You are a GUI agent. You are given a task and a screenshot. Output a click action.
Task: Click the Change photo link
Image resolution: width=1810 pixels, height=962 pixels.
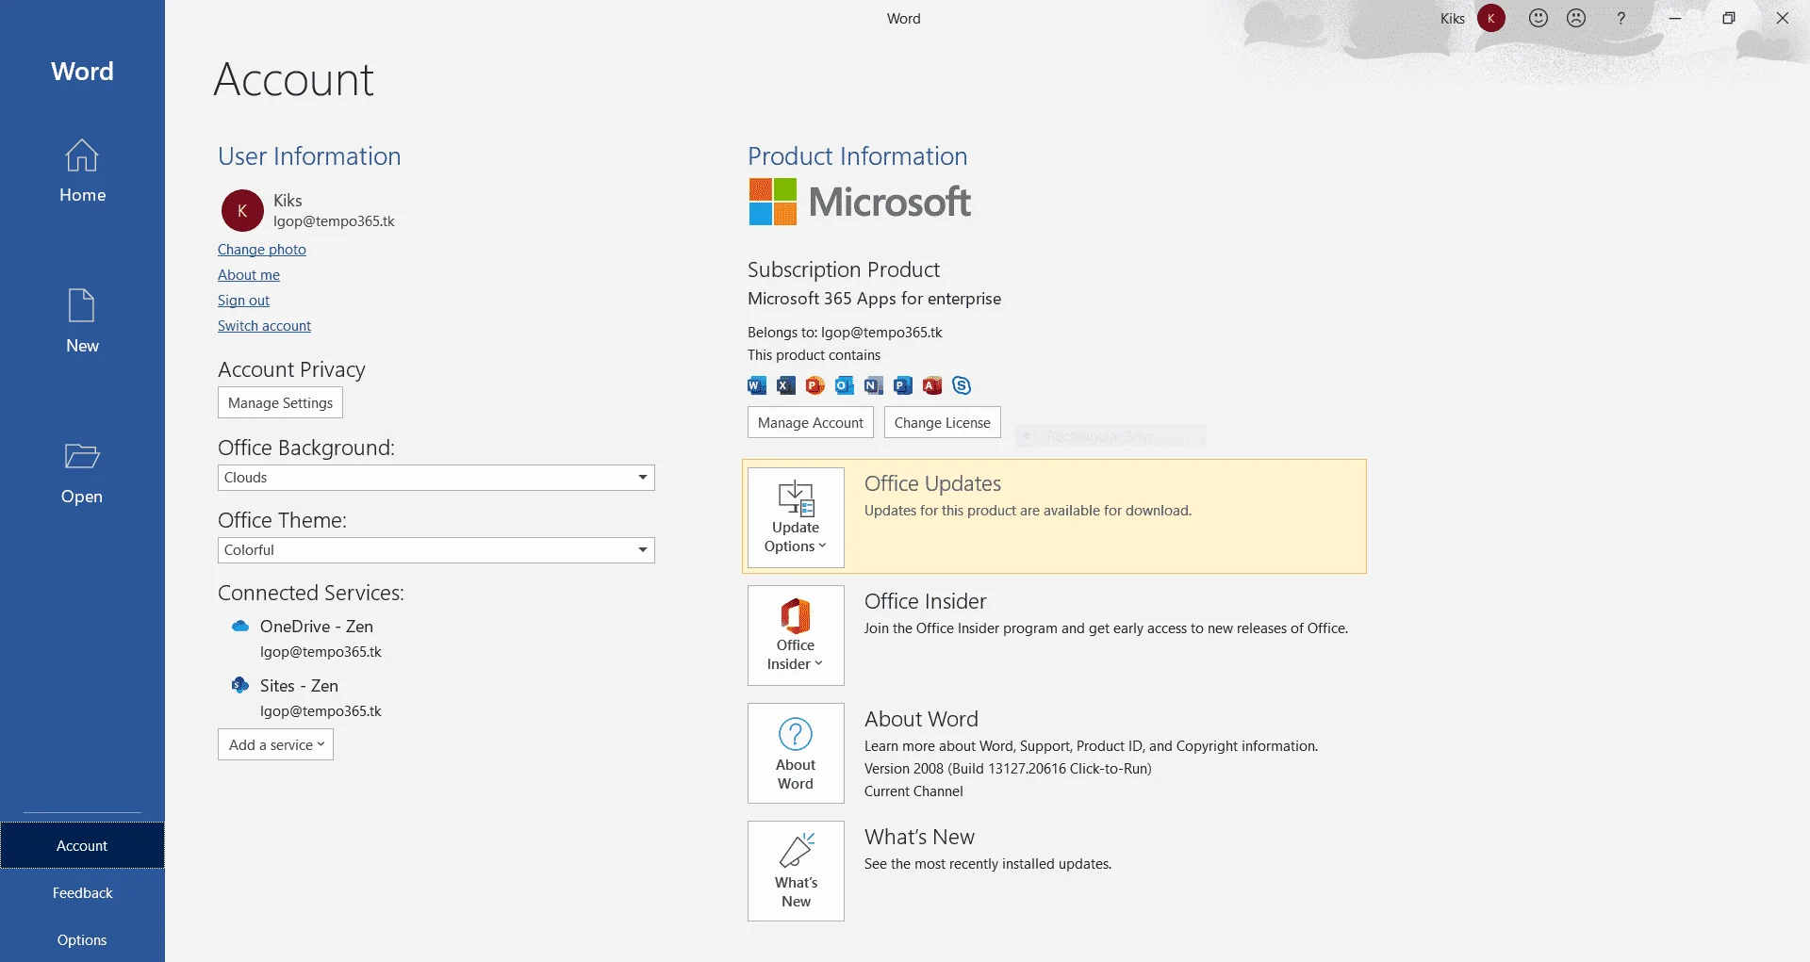tap(262, 250)
